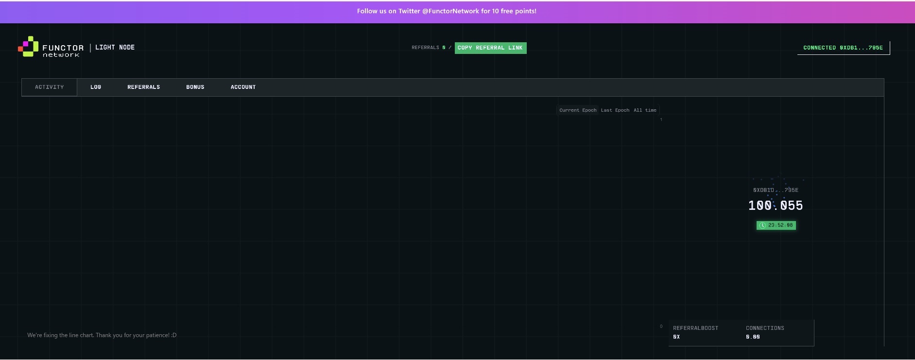Click the LIGHT NODE header label
The image size is (915, 360).
point(115,47)
